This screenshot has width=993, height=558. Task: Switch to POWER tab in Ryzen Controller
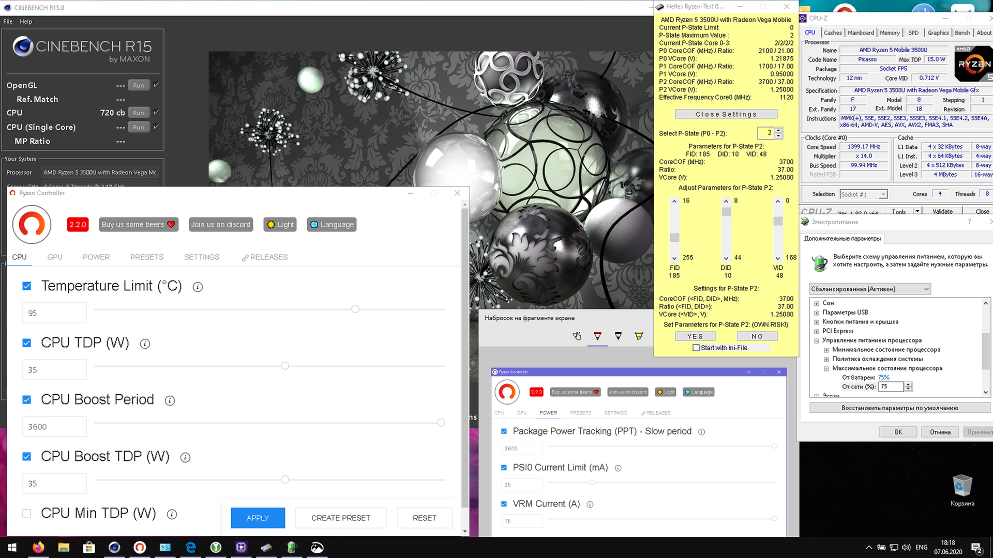pyautogui.click(x=96, y=257)
